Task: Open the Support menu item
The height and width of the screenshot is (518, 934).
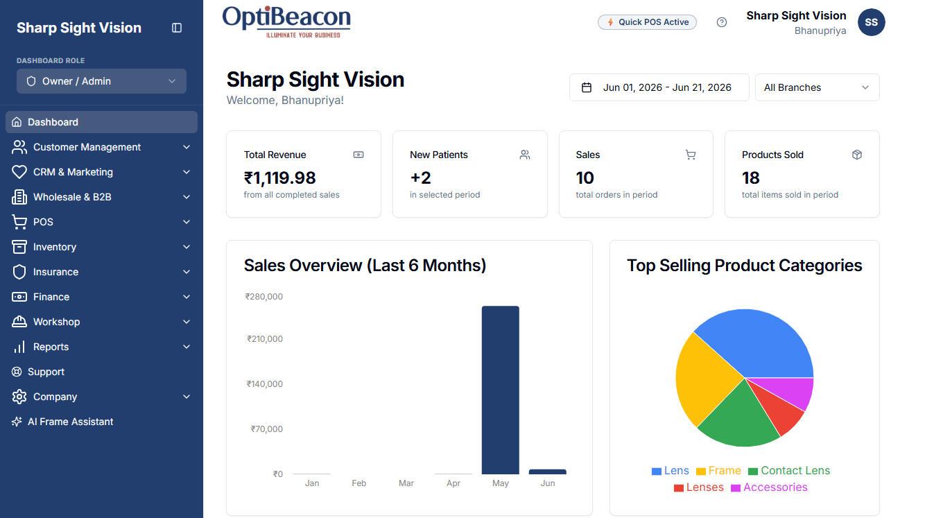Action: pyautogui.click(x=101, y=372)
